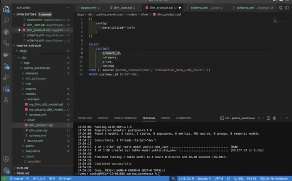Select dim_product.sql in the Open Editors list
The height and width of the screenshot is (181, 292).
click(x=43, y=30)
